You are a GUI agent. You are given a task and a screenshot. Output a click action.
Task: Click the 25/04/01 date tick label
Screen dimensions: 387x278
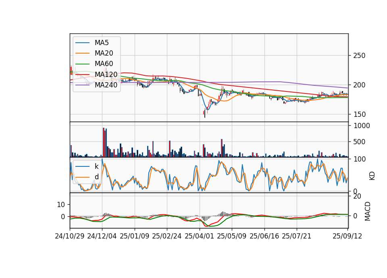pos(200,236)
